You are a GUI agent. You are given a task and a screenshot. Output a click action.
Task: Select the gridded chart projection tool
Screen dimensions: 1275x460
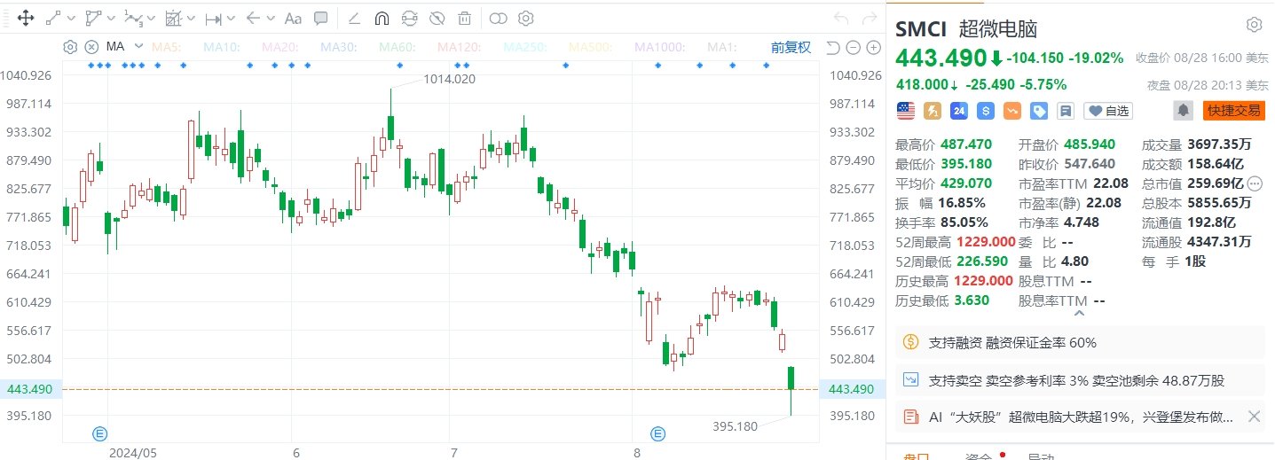click(173, 18)
